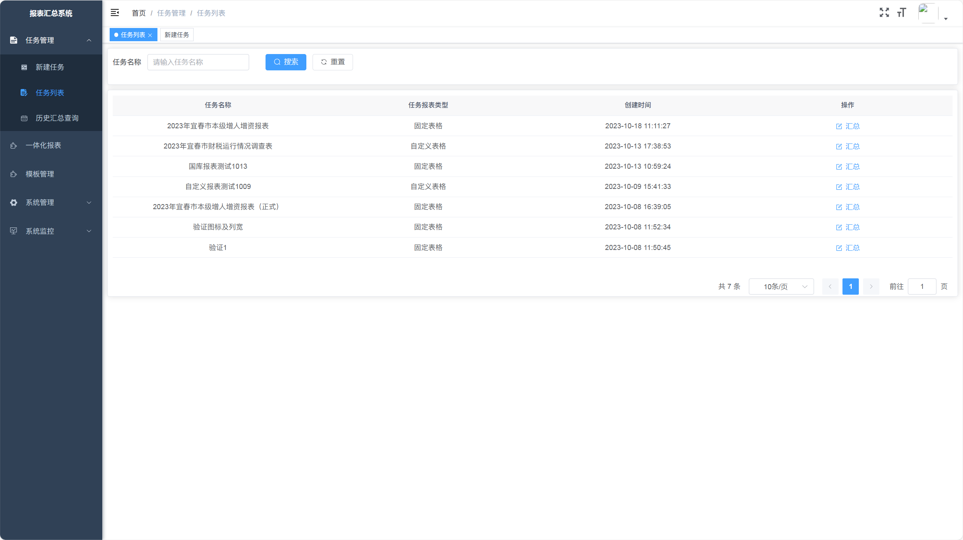Open 新建任务 in the sidebar
Viewport: 963px width, 540px height.
tap(50, 67)
